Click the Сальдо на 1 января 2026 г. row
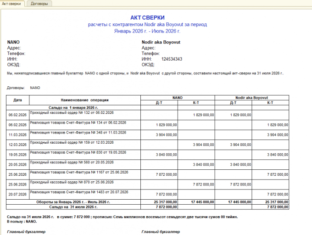Image resolution: width=312 pixels, height=235 pixels. pyautogui.click(x=147, y=108)
